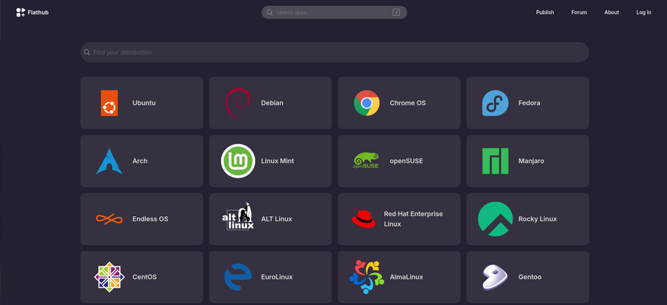Click the Fedora logo icon
This screenshot has height=305, width=667.
coord(495,103)
